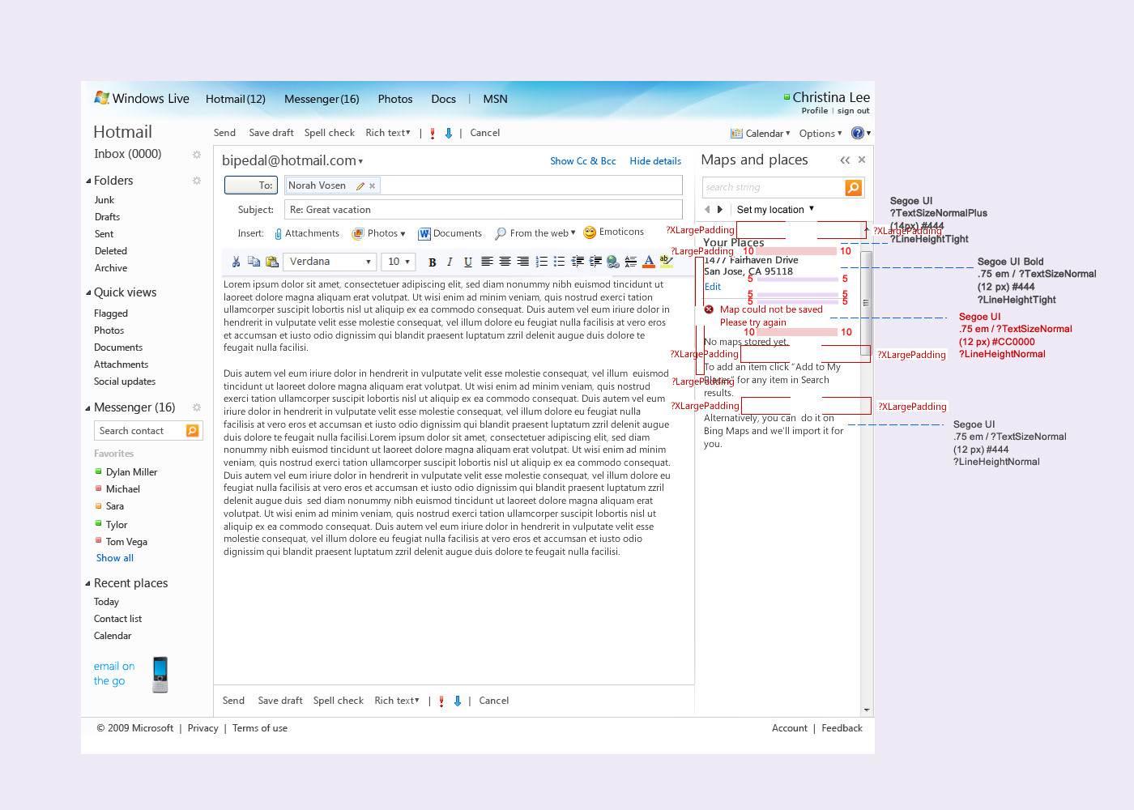Toggle low priority in the bottom toolbar

click(x=458, y=701)
